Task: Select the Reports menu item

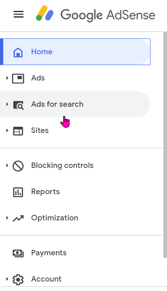Action: (75, 192)
